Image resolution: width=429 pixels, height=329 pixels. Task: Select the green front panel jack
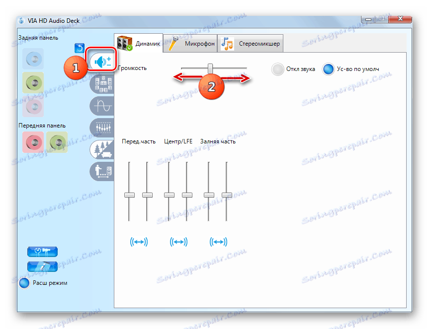(x=57, y=142)
